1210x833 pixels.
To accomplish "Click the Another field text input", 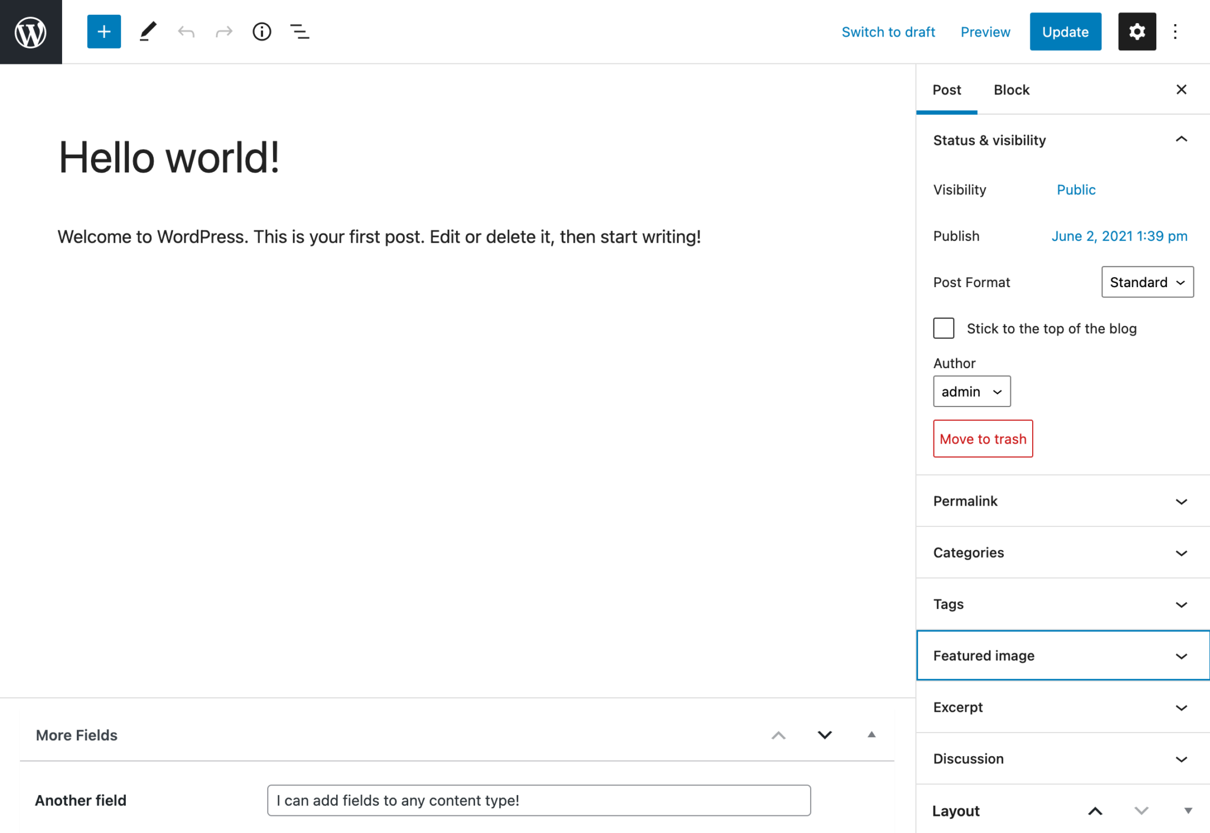I will coord(538,800).
